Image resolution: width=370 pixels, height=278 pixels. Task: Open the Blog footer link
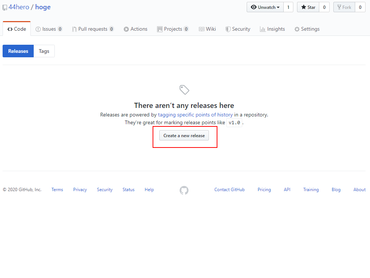(x=336, y=190)
